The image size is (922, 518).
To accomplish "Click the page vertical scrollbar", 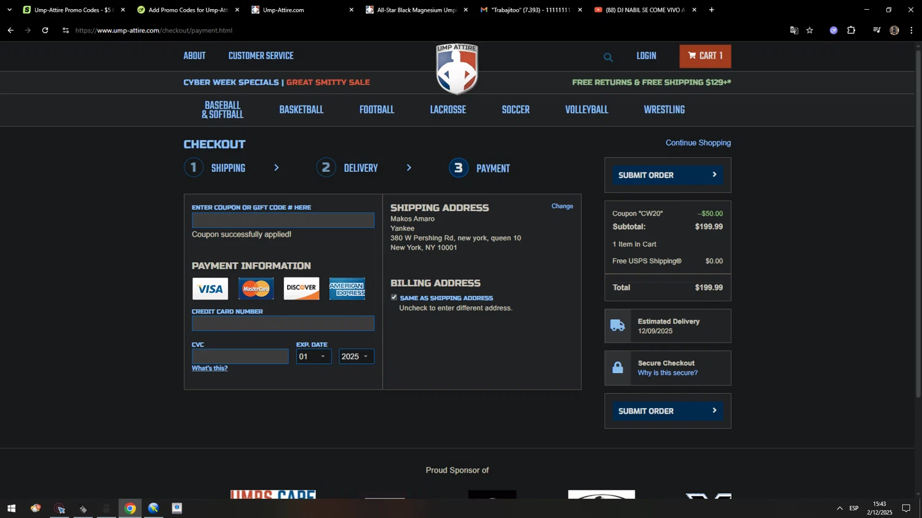I will coord(918,224).
